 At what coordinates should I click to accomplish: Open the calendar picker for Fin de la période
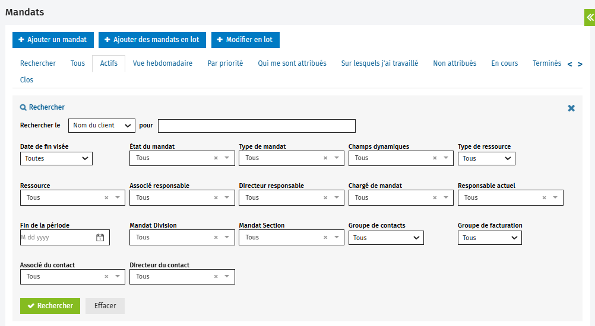tap(100, 238)
